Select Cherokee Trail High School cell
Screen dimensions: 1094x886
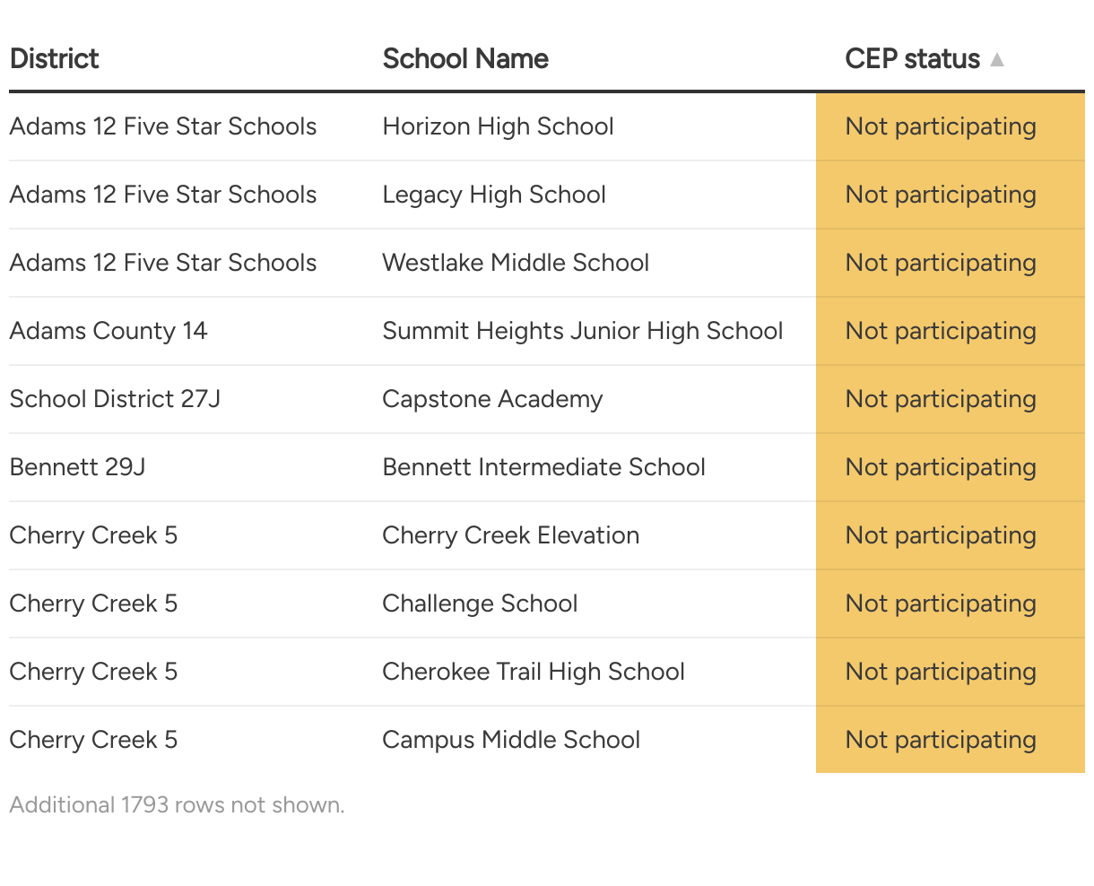pyautogui.click(x=534, y=672)
